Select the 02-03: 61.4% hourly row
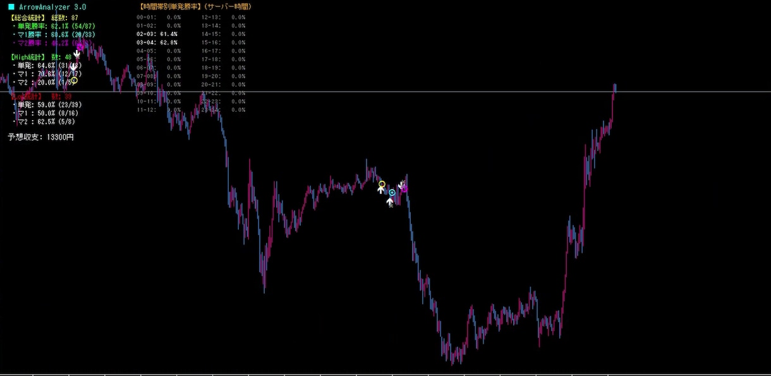The height and width of the screenshot is (376, 771). point(157,34)
